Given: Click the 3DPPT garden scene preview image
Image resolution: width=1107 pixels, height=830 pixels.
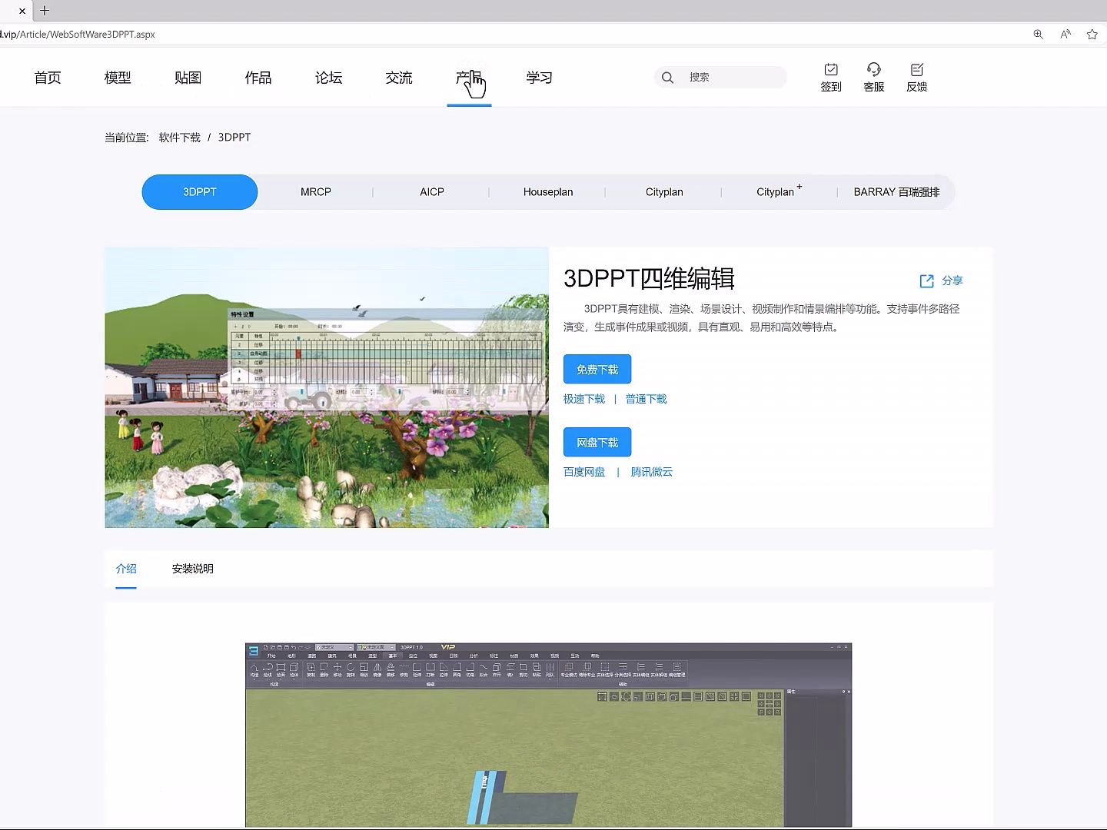Looking at the screenshot, I should coord(327,387).
